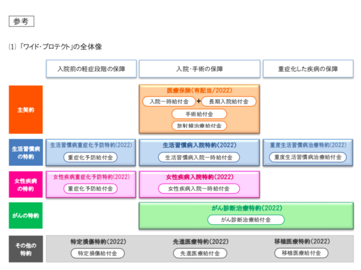This screenshot has width=361, height=270.
Task: Select the 重症化した疾病の保障 header box
Action: [x=308, y=69]
